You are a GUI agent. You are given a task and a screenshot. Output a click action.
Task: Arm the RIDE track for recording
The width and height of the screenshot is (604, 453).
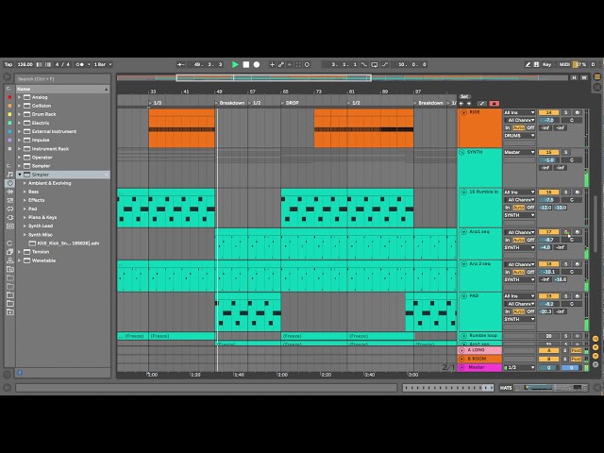click(577, 112)
